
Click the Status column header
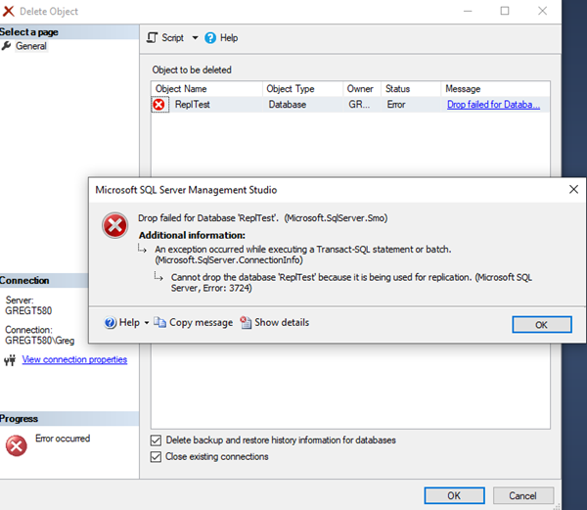[411, 89]
